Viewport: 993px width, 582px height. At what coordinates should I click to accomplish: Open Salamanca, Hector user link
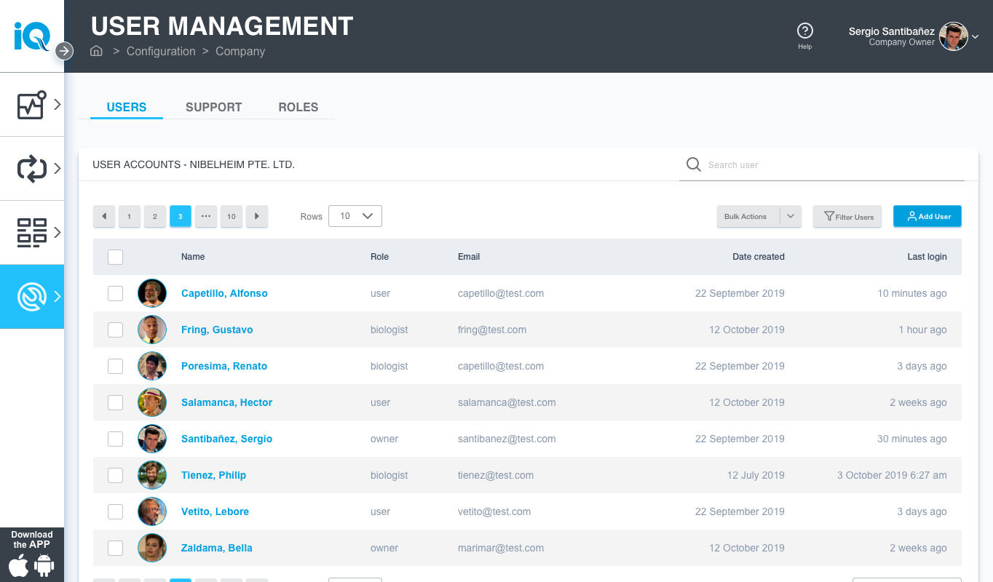pyautogui.click(x=226, y=402)
